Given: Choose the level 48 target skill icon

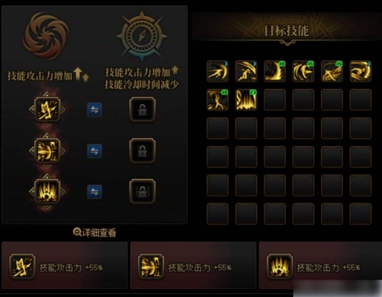Looking at the screenshot, I should tap(275, 71).
